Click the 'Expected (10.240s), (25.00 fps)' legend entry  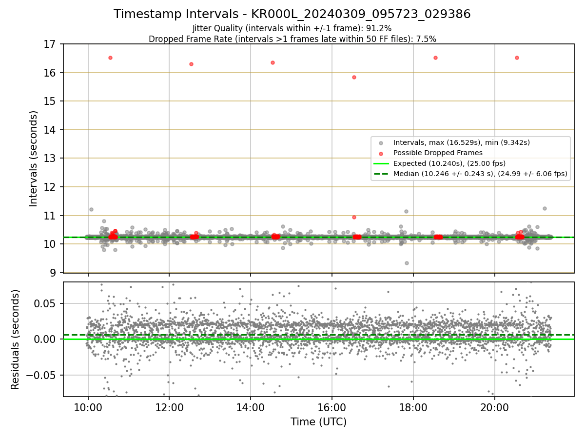click(449, 163)
